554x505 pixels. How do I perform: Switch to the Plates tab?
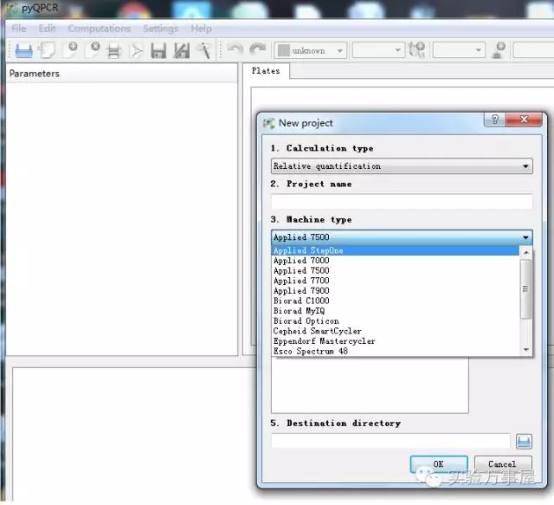tap(266, 71)
